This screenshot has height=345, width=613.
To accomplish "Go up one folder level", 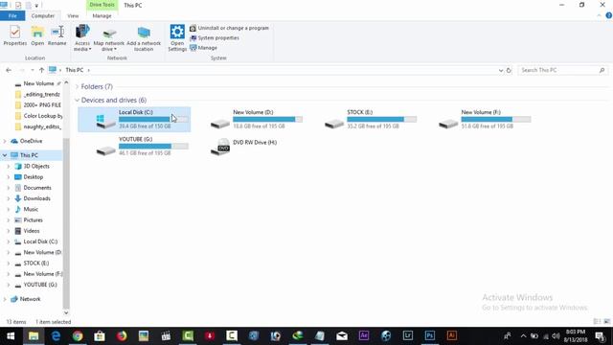I will 41,70.
